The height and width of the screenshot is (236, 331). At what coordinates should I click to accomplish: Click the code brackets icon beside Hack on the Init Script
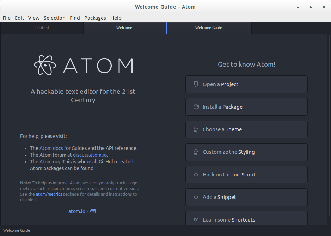(196, 175)
